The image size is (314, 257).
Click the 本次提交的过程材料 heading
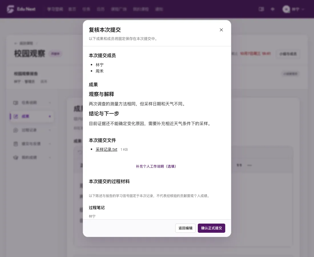tap(109, 182)
